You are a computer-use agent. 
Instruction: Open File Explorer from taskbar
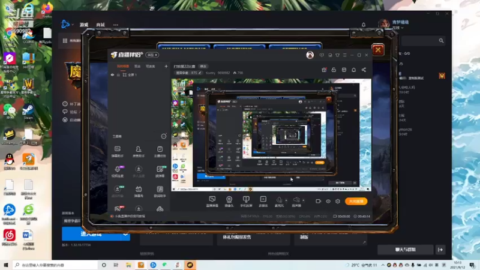[128, 265]
